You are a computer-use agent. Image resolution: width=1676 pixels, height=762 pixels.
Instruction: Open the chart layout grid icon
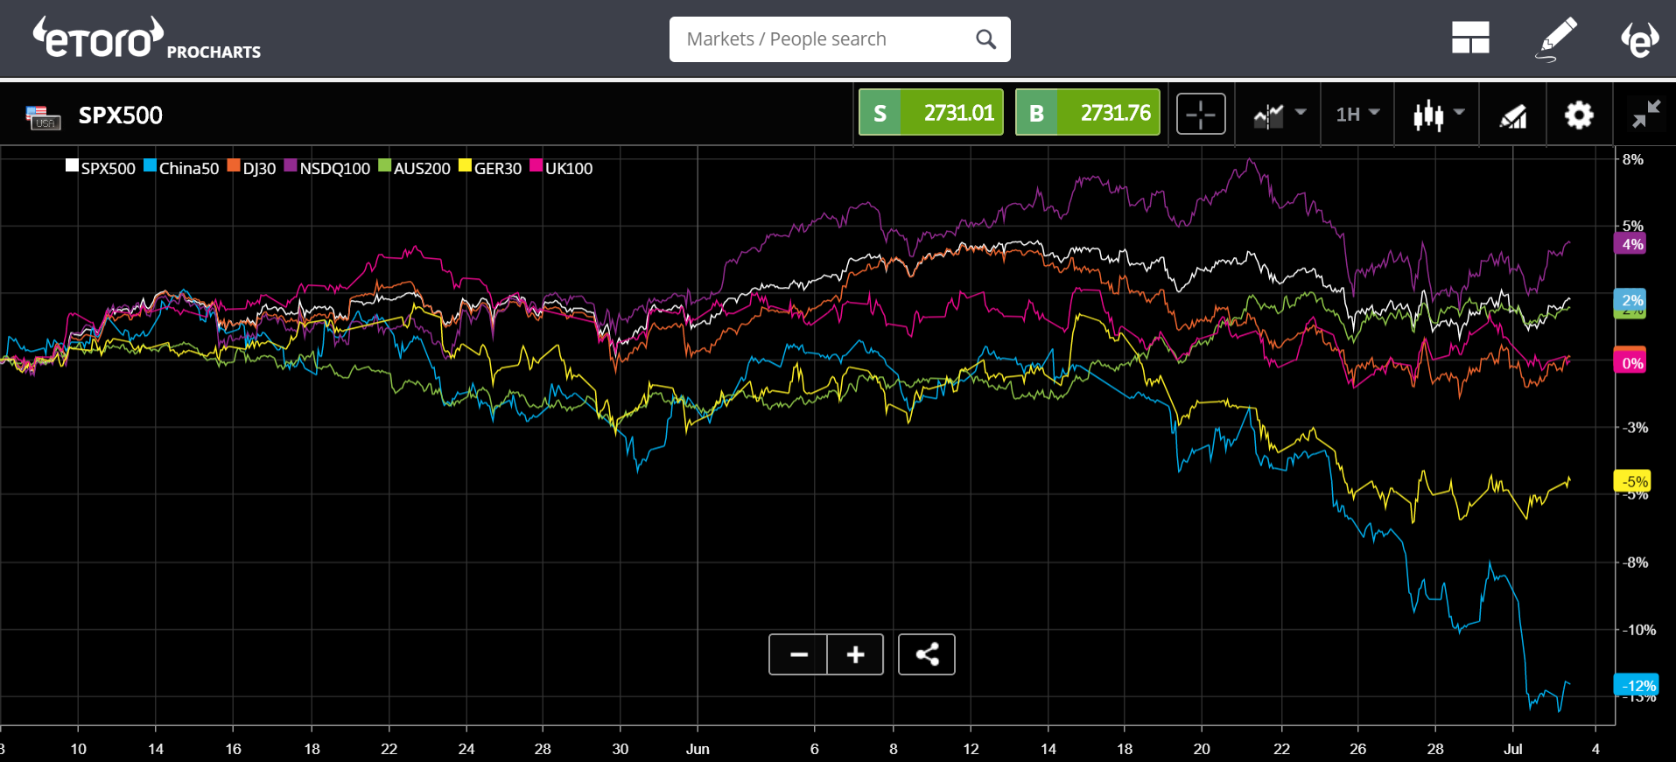click(1470, 38)
